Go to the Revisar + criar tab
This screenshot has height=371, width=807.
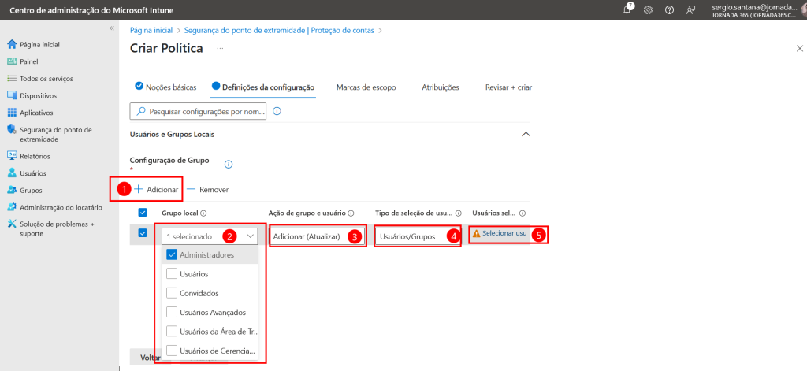pyautogui.click(x=508, y=87)
